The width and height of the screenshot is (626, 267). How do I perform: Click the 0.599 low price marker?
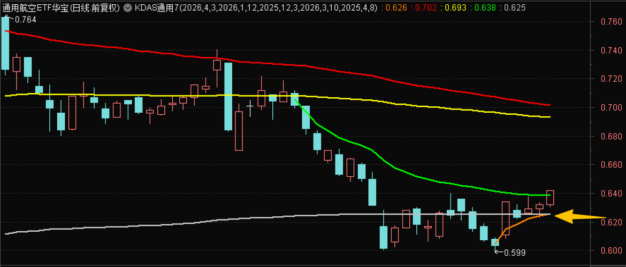[515, 253]
